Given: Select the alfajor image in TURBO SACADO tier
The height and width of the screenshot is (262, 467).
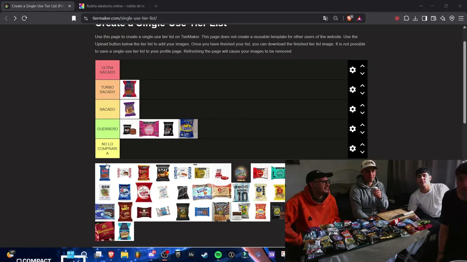Looking at the screenshot, I should pos(130,90).
